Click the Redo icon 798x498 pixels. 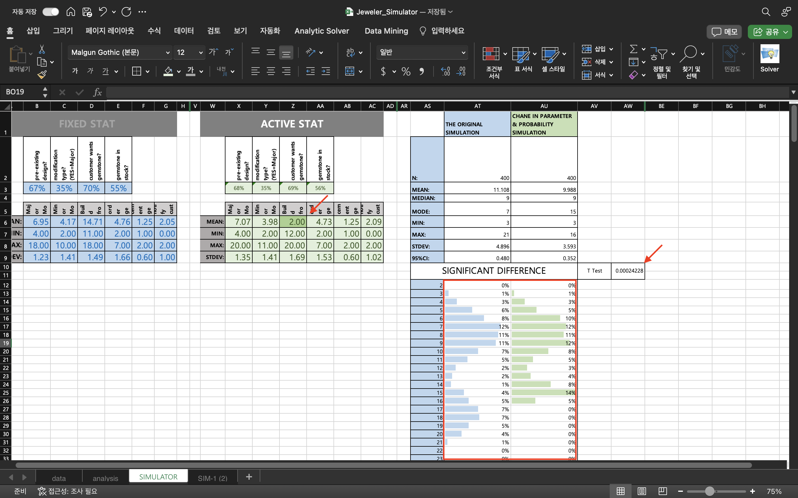127,12
